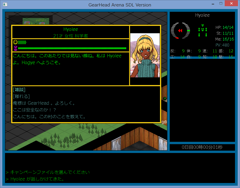Click the green patience time bar
The width and height of the screenshot is (240, 188).
pyautogui.click(x=72, y=48)
